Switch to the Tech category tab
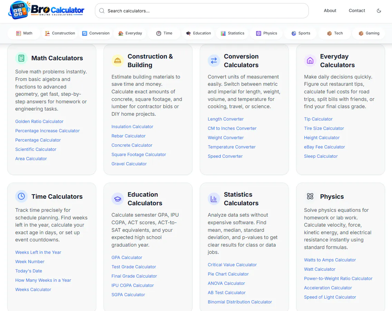The image size is (392, 311). [x=335, y=33]
